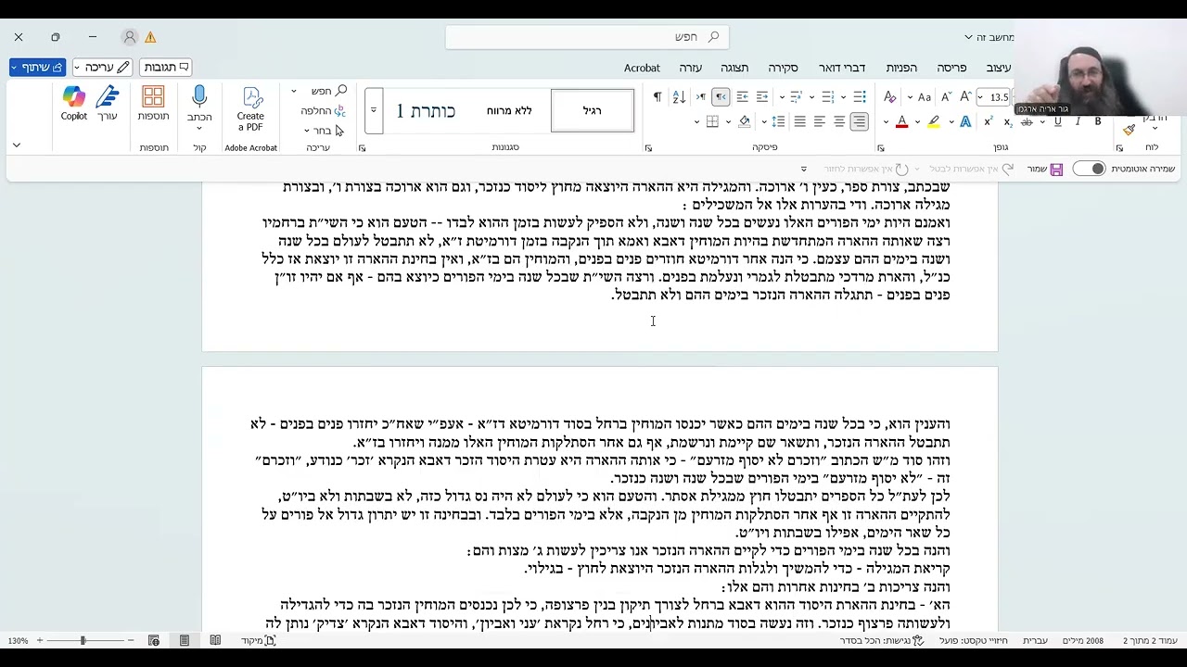Click the justify alignment icon
The width and height of the screenshot is (1187, 667).
[799, 121]
